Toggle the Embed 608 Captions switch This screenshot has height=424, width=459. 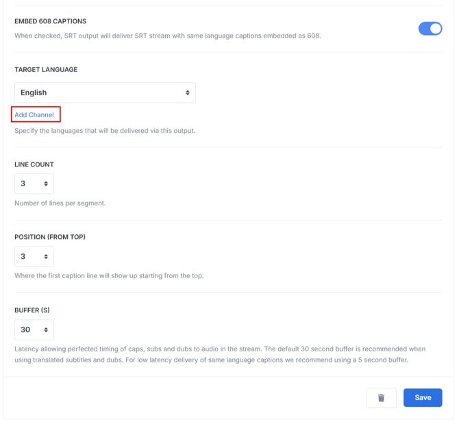tap(430, 28)
